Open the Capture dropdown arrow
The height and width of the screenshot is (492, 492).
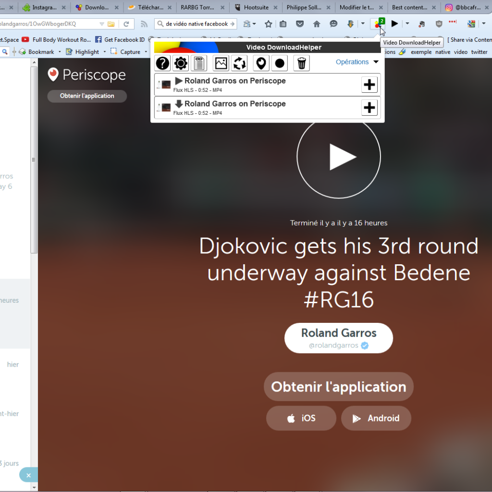pyautogui.click(x=146, y=52)
